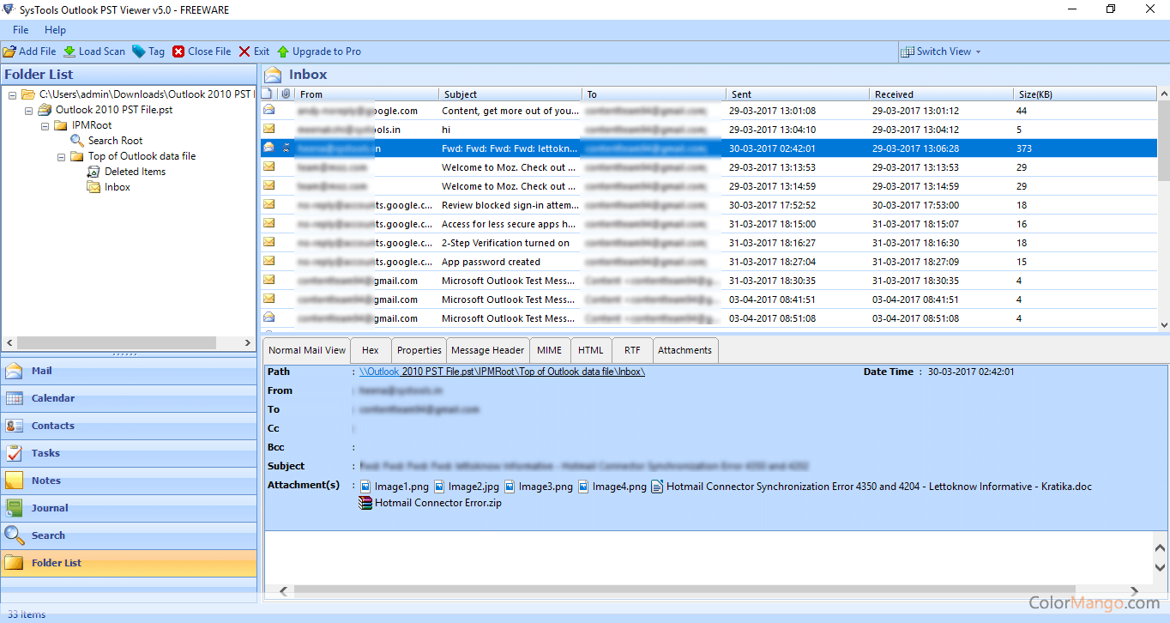Viewport: 1170px width, 623px height.
Task: Open the Contacts navigation pane
Action: (129, 426)
